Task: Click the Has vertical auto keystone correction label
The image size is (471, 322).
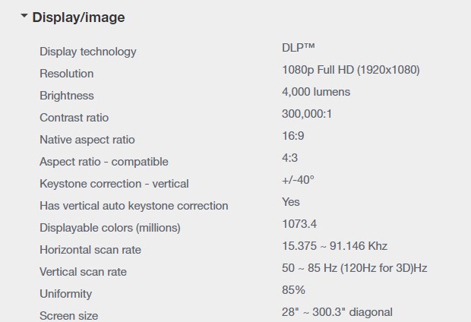Action: click(x=134, y=206)
